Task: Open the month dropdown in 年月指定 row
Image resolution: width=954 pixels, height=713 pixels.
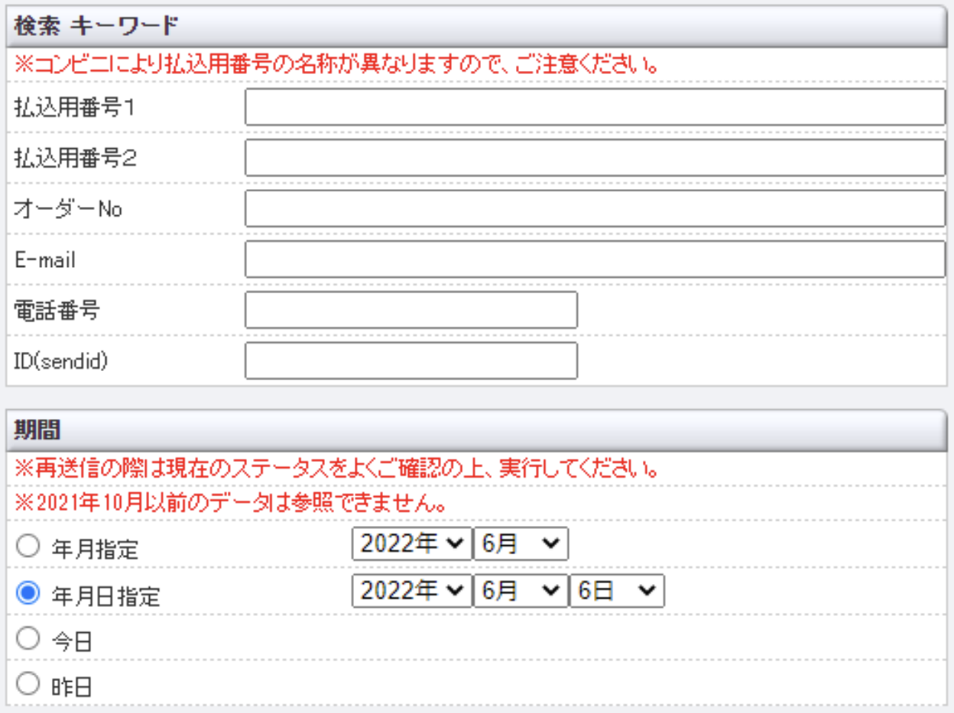Action: 521,544
